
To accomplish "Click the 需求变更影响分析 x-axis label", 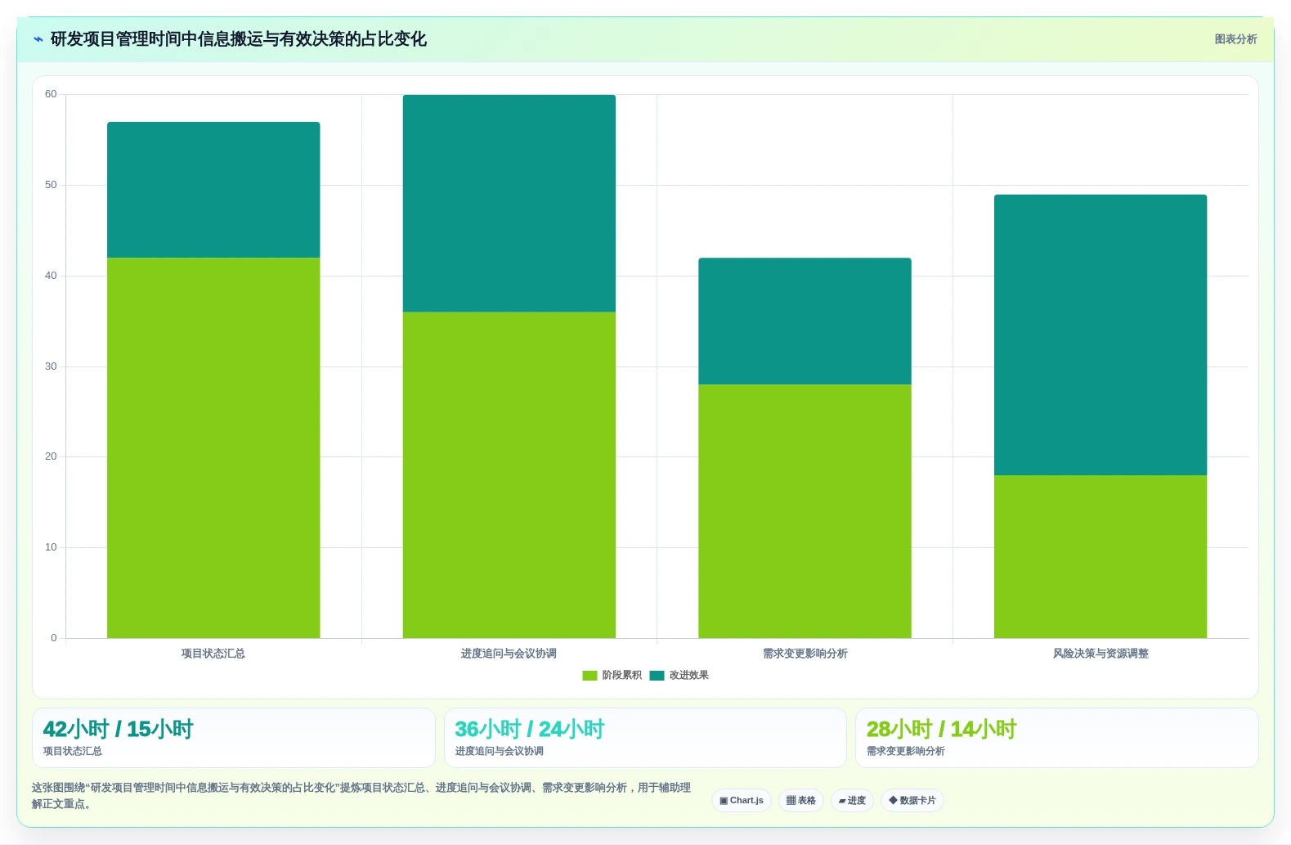I will [805, 654].
